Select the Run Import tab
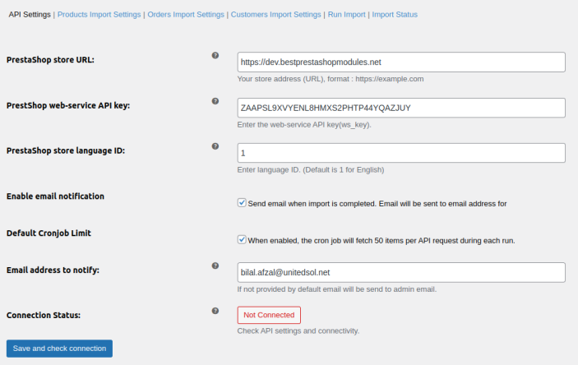Image resolution: width=578 pixels, height=365 pixels. (x=346, y=15)
